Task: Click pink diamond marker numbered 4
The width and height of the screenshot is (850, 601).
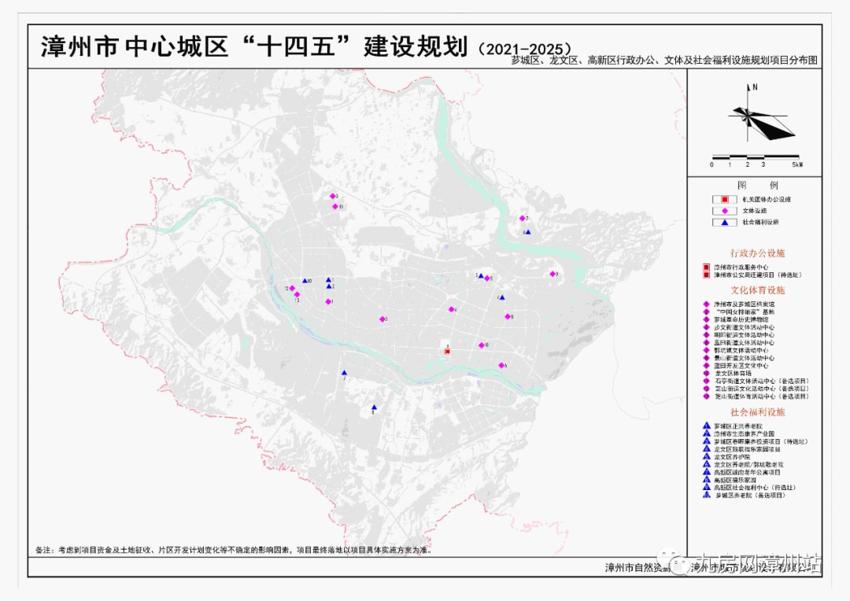Action: click(x=451, y=309)
